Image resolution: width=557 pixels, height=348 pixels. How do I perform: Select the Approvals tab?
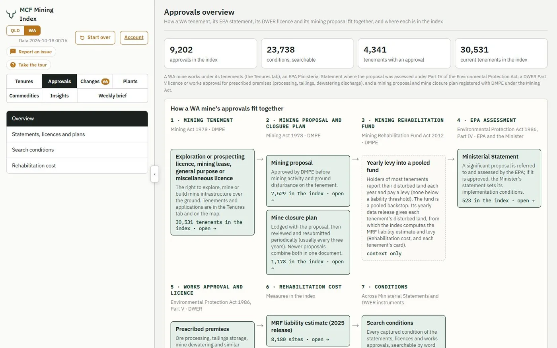tap(60, 81)
